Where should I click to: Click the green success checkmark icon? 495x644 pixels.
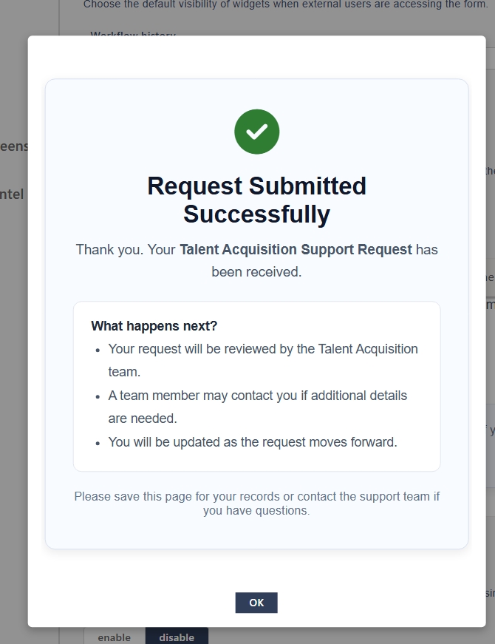[x=256, y=132]
